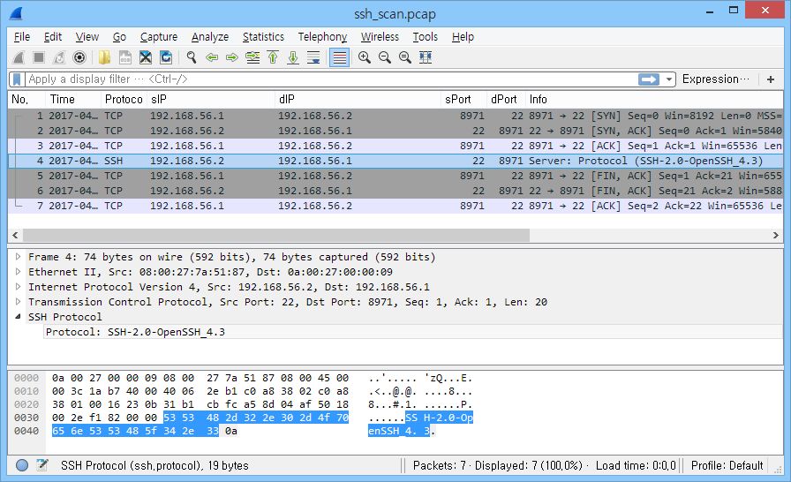Viewport: 791px width, 482px height.
Task: Toggle packet colorization rules icon
Action: pos(340,57)
